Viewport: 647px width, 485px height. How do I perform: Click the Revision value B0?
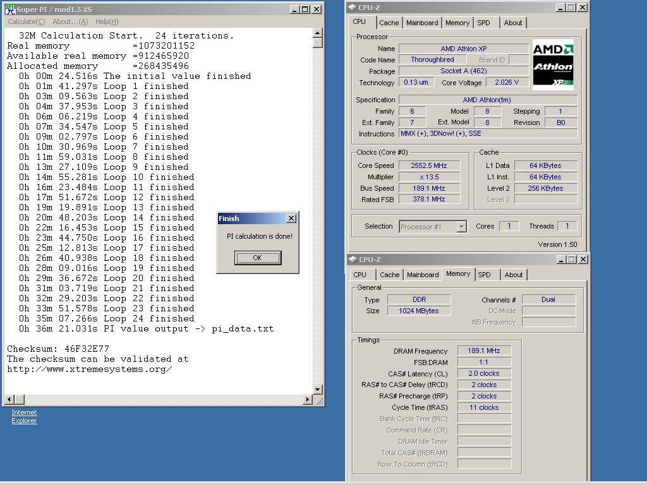click(561, 123)
